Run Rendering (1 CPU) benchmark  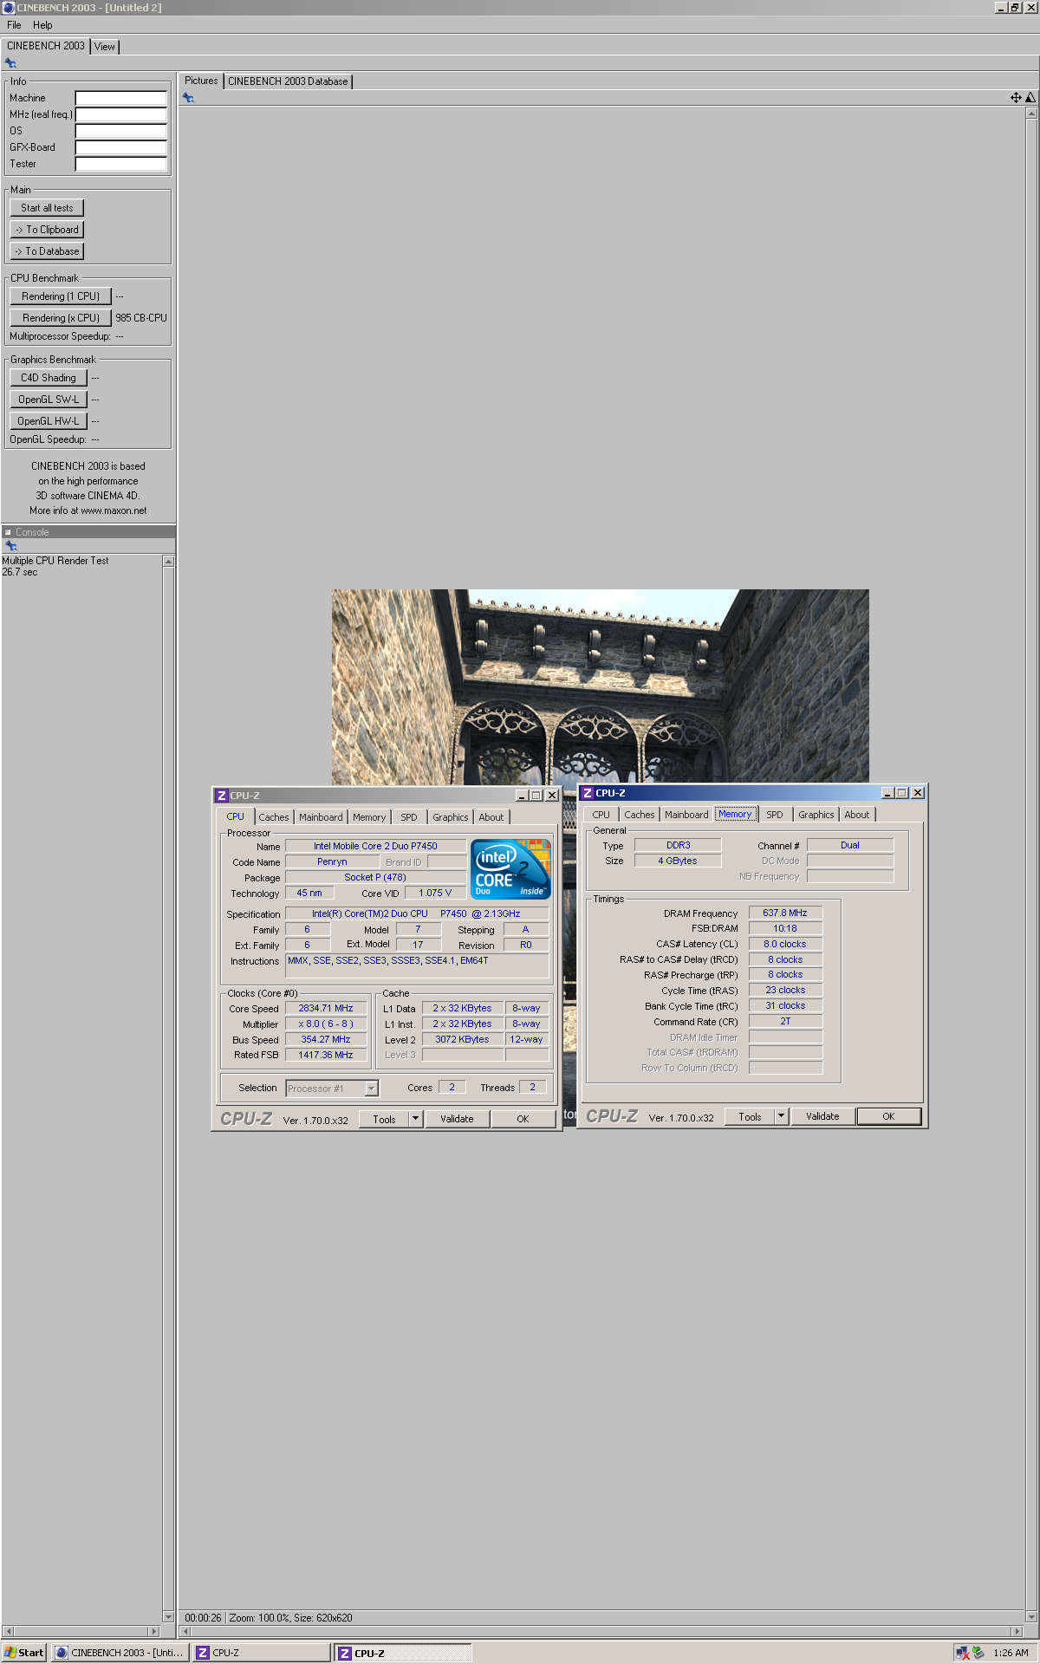[61, 296]
